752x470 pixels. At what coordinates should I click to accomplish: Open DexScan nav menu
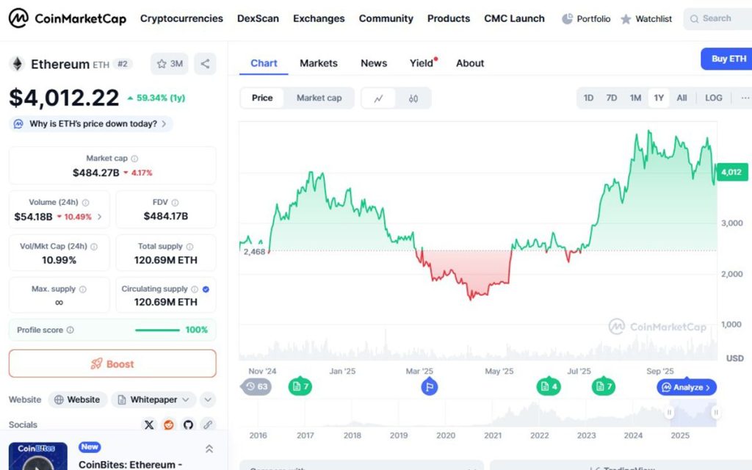pos(258,18)
